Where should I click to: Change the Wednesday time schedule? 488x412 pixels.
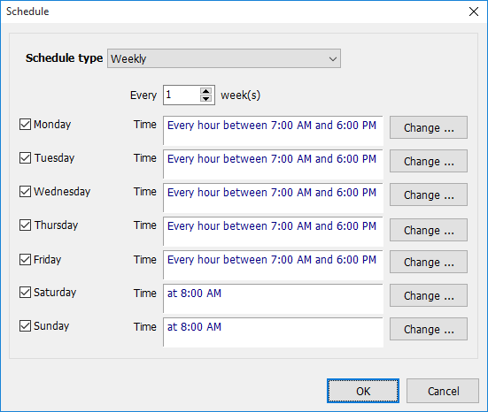tap(429, 195)
